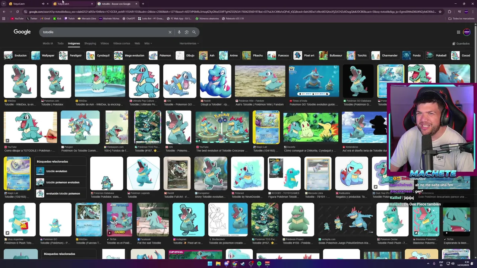Open the Pokemon.com Totodile Pokédex thumbnail

click(x=56, y=81)
